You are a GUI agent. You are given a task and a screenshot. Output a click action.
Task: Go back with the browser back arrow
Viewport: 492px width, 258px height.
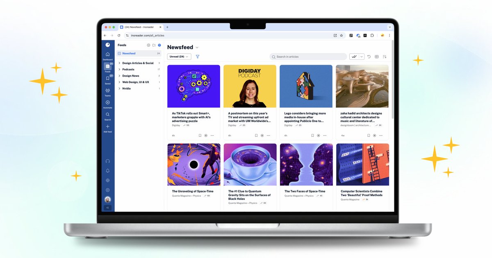point(105,36)
